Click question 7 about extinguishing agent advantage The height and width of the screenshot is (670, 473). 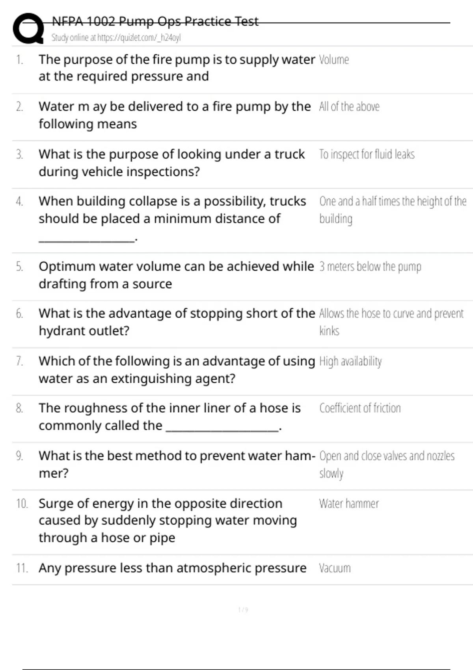[x=177, y=370]
